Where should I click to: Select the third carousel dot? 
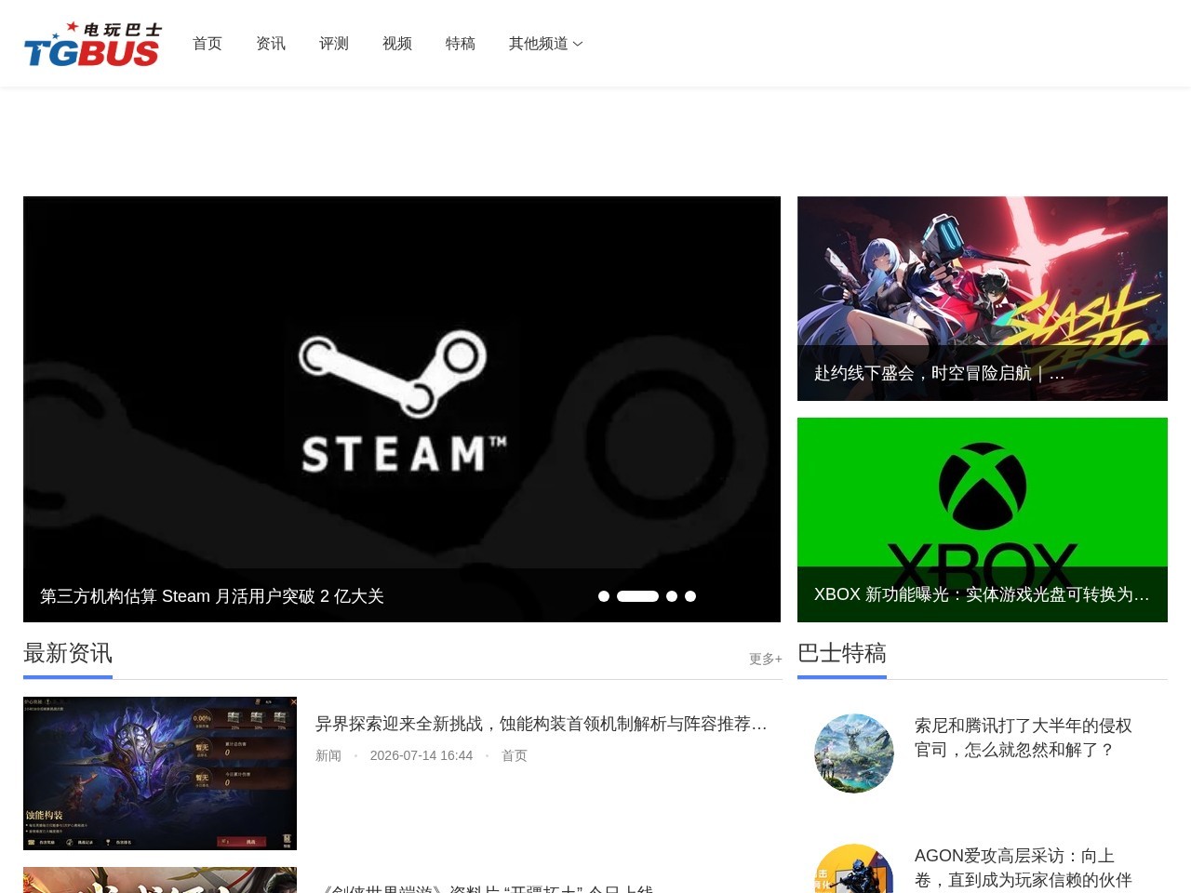coord(672,596)
